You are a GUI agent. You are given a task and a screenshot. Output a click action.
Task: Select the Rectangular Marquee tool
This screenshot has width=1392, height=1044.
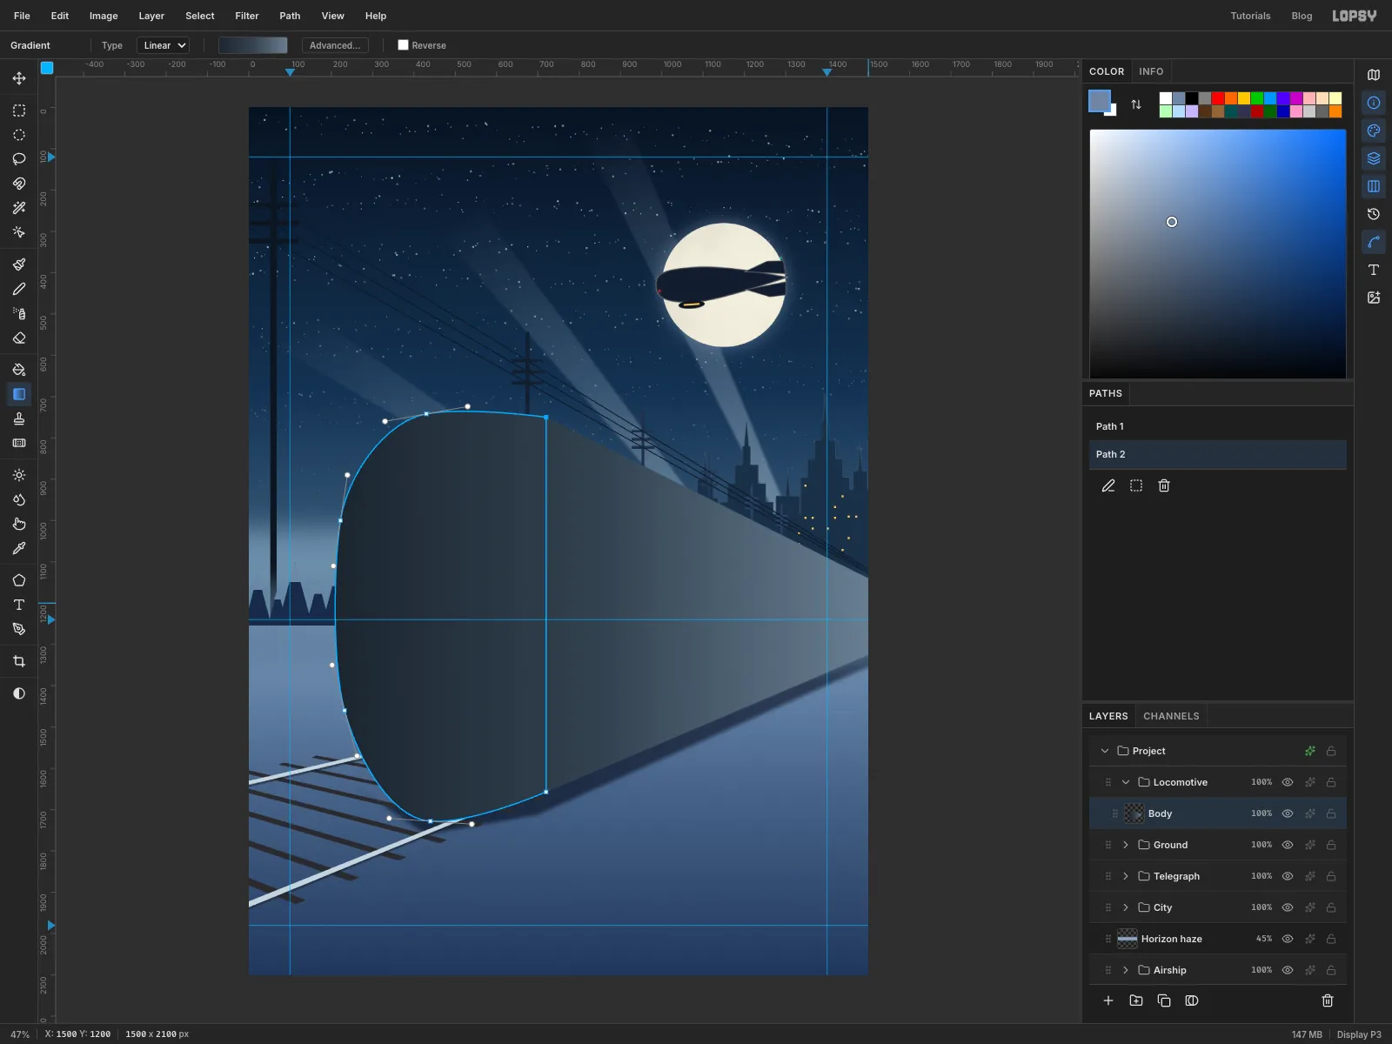tap(19, 110)
